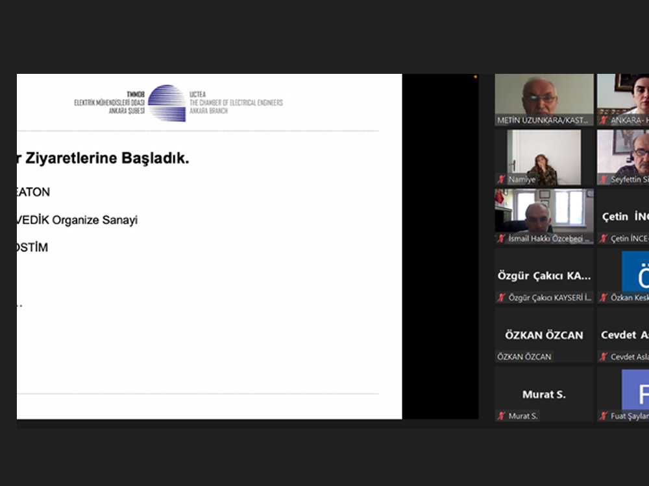The width and height of the screenshot is (649, 486).
Task: Click 'THE CHAMBER OF ELECTRICAL ENGINEERS' header text
Action: [x=236, y=102]
